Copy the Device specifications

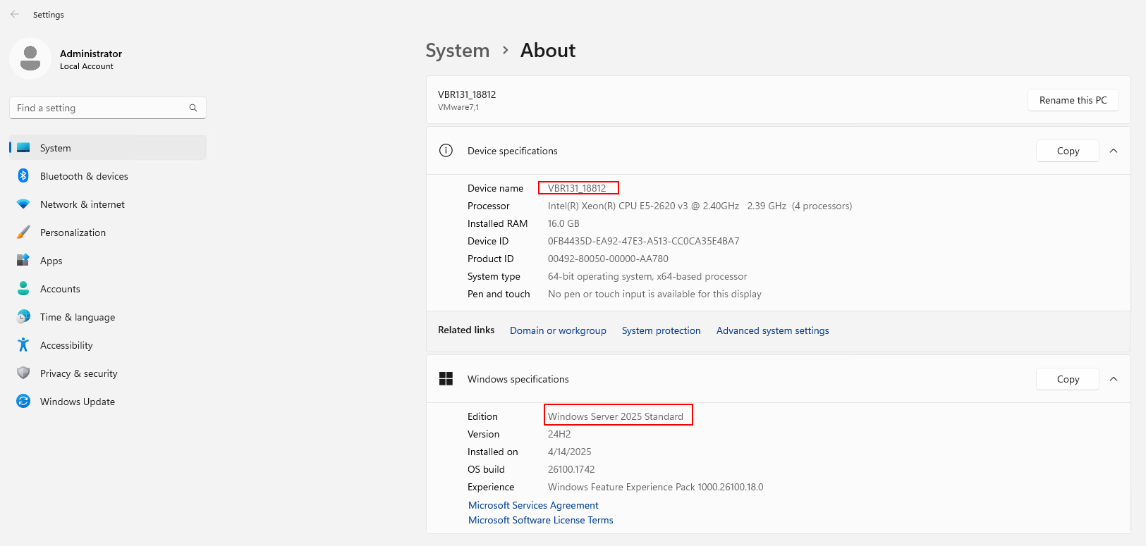tap(1068, 151)
